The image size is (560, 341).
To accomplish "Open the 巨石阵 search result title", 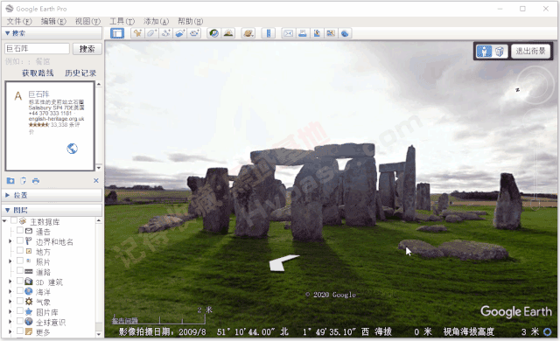I will tap(38, 94).
